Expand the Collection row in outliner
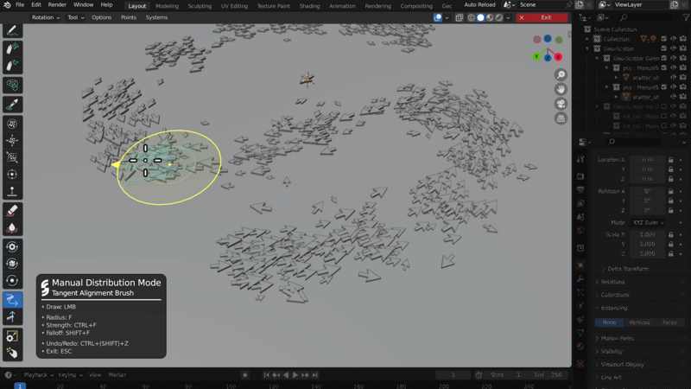The height and width of the screenshot is (389, 691). click(x=587, y=39)
